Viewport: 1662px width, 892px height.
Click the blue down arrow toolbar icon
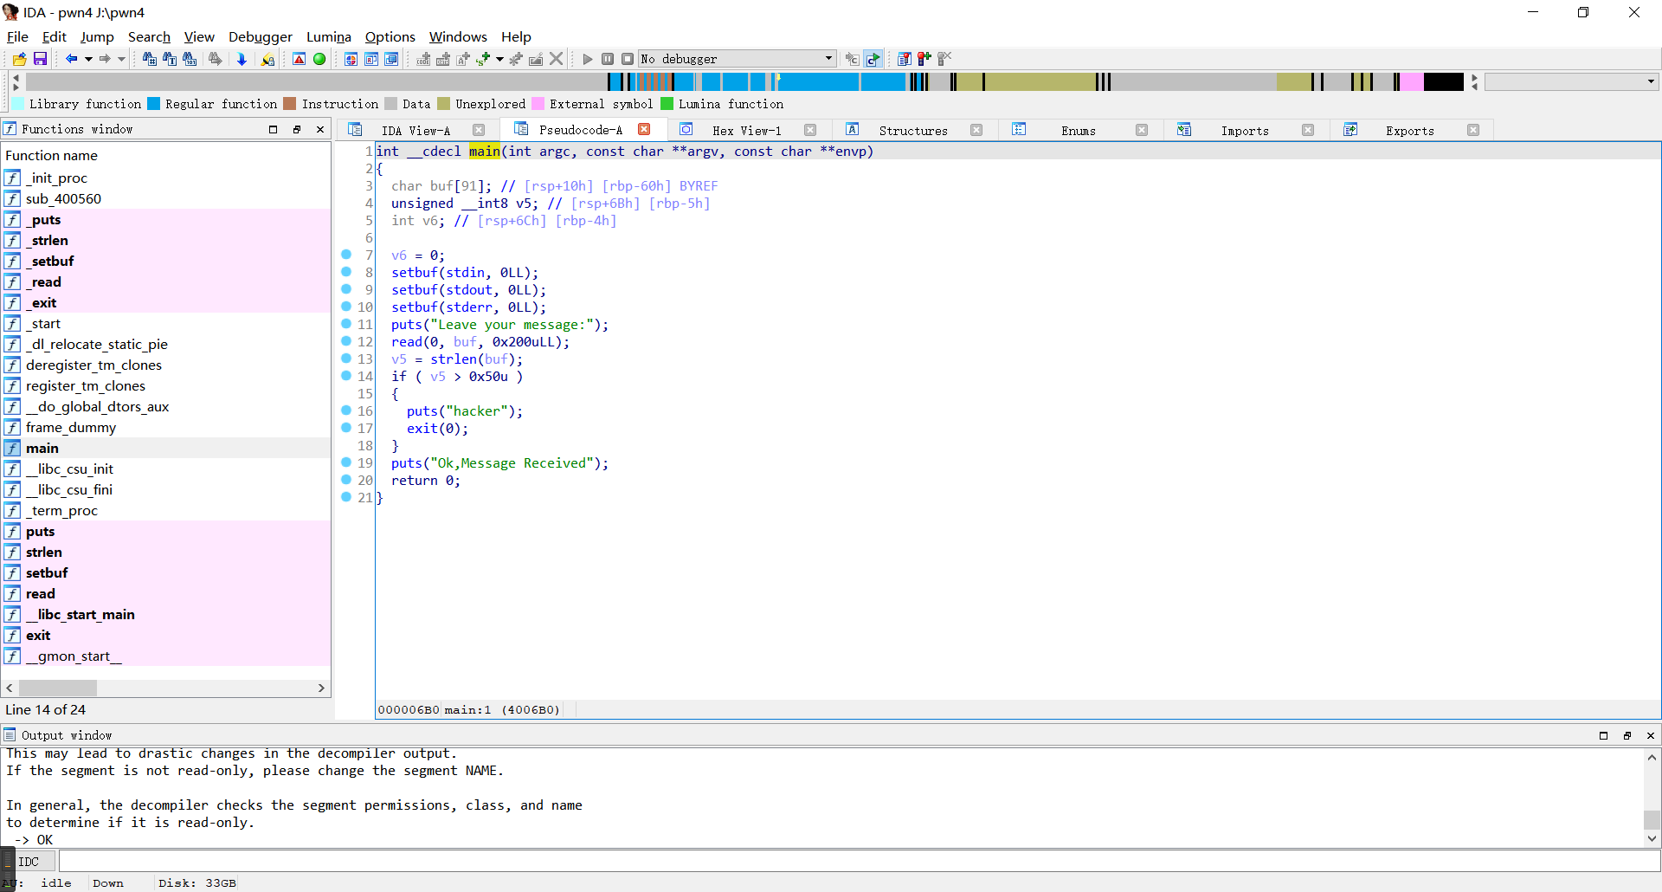[242, 59]
